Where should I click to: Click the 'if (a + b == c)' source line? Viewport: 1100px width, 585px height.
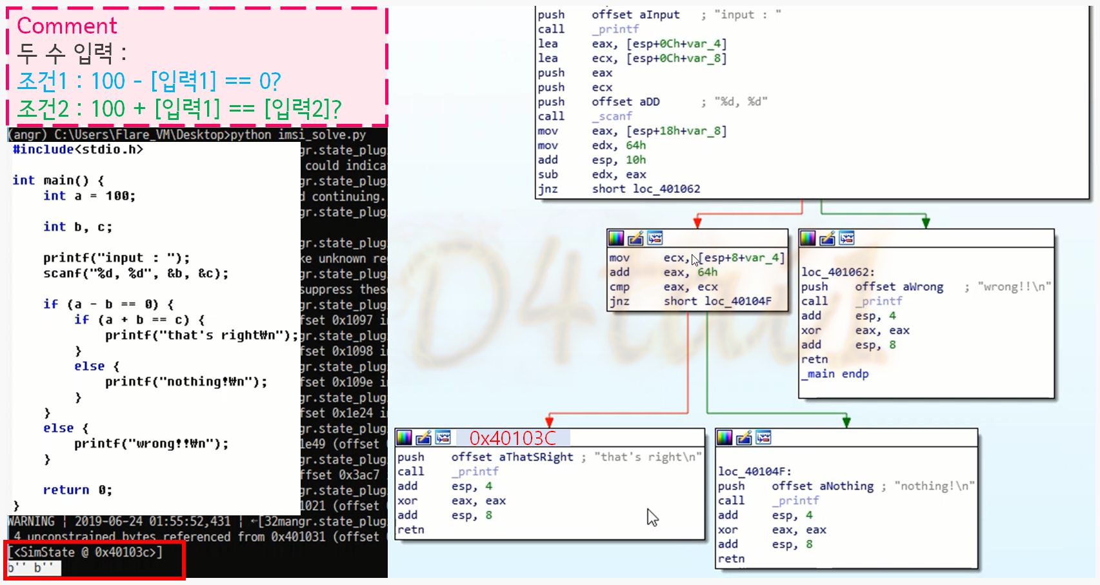tap(139, 319)
